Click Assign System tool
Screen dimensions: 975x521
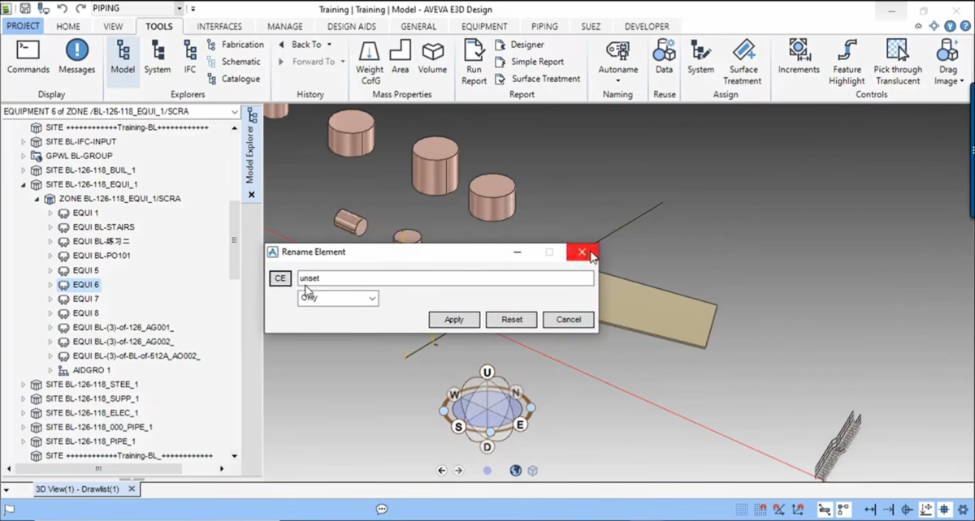click(x=700, y=57)
